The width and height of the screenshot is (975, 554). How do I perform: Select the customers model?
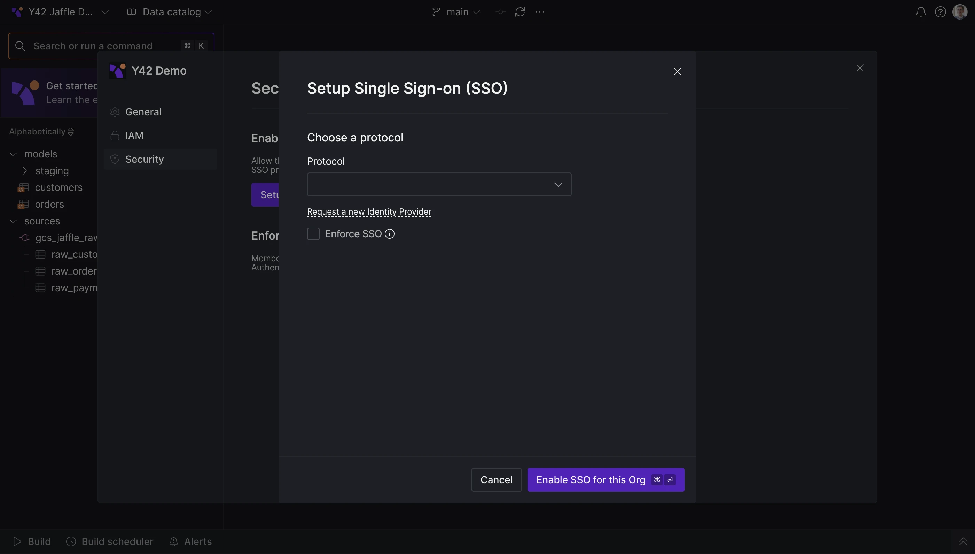click(58, 187)
